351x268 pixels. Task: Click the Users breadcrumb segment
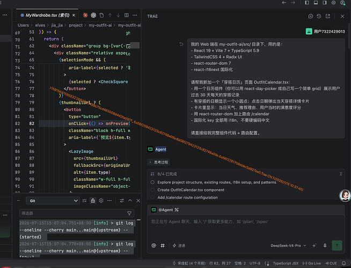23,25
